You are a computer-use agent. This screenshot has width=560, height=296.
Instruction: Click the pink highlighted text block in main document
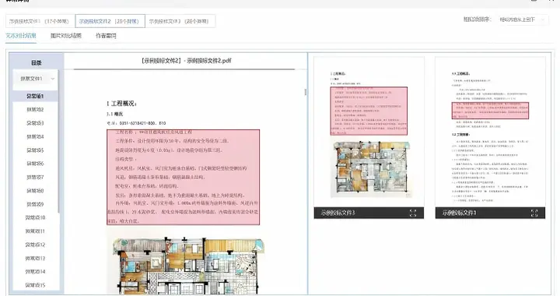click(x=184, y=178)
